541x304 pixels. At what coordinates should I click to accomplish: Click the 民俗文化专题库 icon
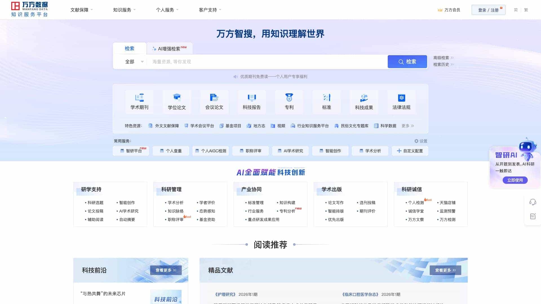336,126
